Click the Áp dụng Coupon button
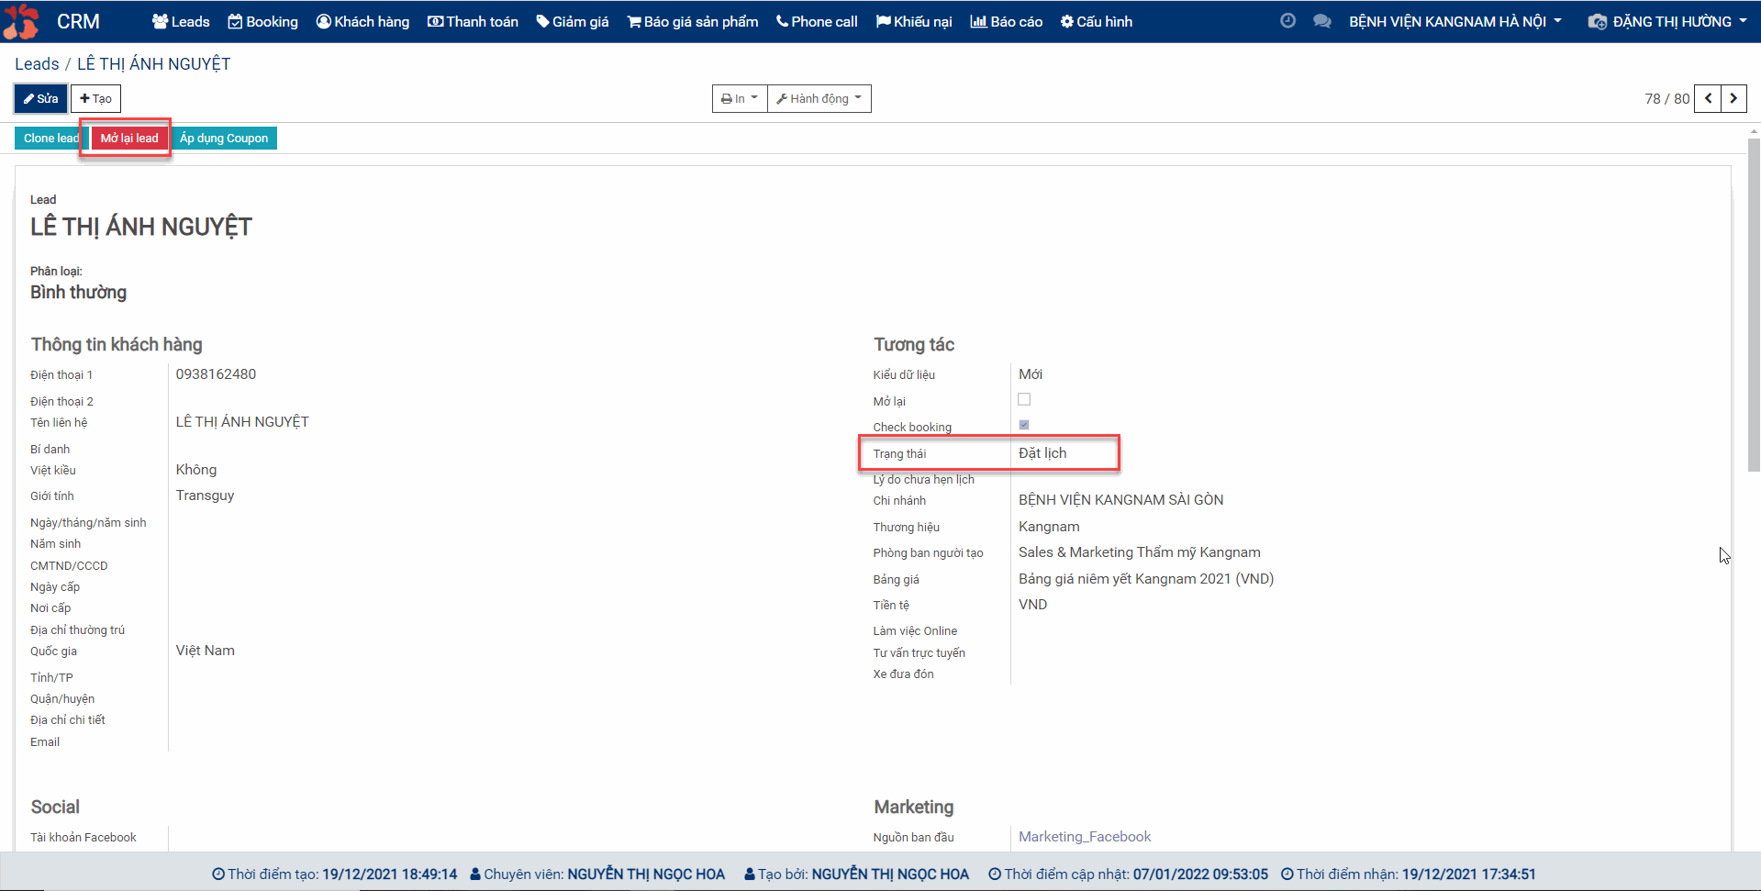The height and width of the screenshot is (891, 1761). pyautogui.click(x=224, y=138)
